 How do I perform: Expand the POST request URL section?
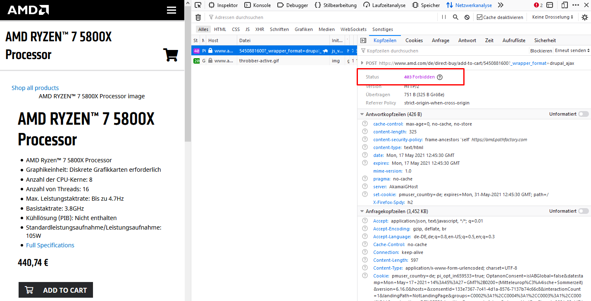pos(362,63)
